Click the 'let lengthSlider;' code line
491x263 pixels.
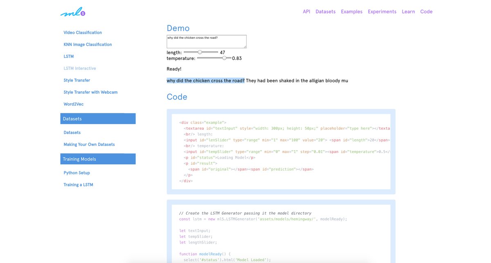(198, 242)
